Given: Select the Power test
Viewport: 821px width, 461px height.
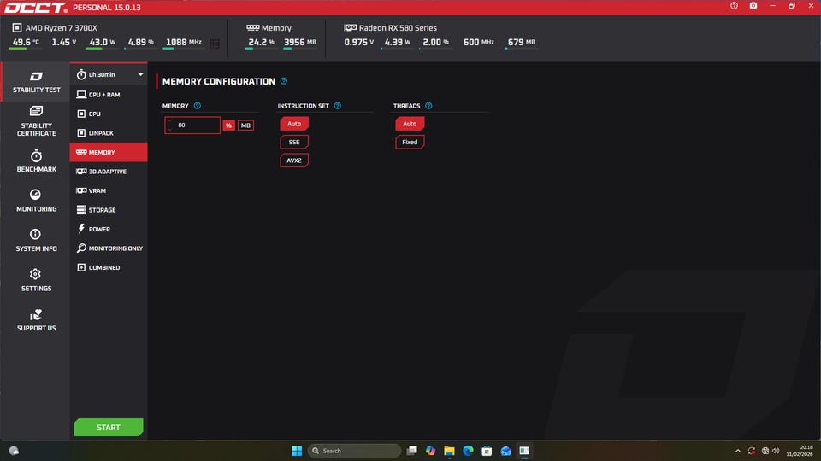Looking at the screenshot, I should click(109, 229).
